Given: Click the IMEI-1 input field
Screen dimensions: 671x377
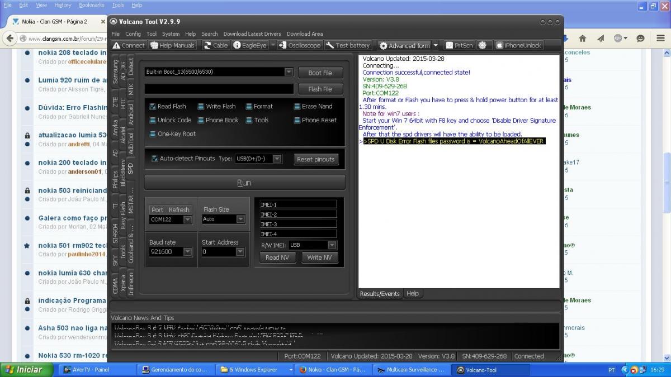Looking at the screenshot, I should click(298, 204).
